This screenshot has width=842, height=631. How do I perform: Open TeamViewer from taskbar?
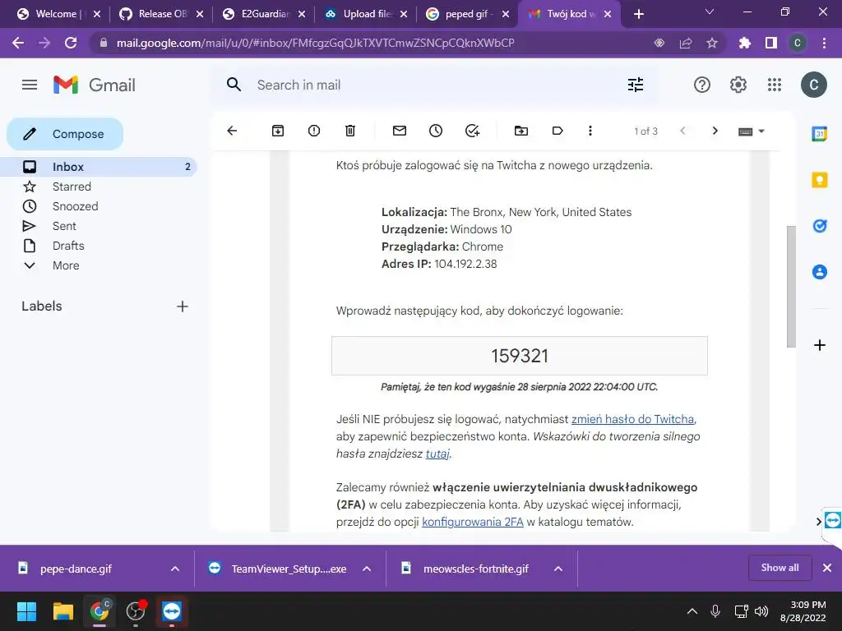tap(172, 611)
